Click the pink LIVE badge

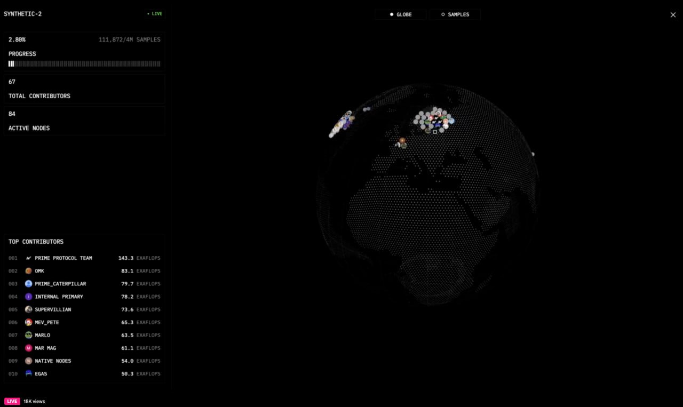12,401
